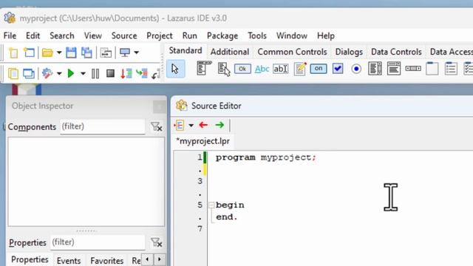The width and height of the screenshot is (473, 266).
Task: Clear the Properties filter with funnel icon
Action: pyautogui.click(x=156, y=242)
